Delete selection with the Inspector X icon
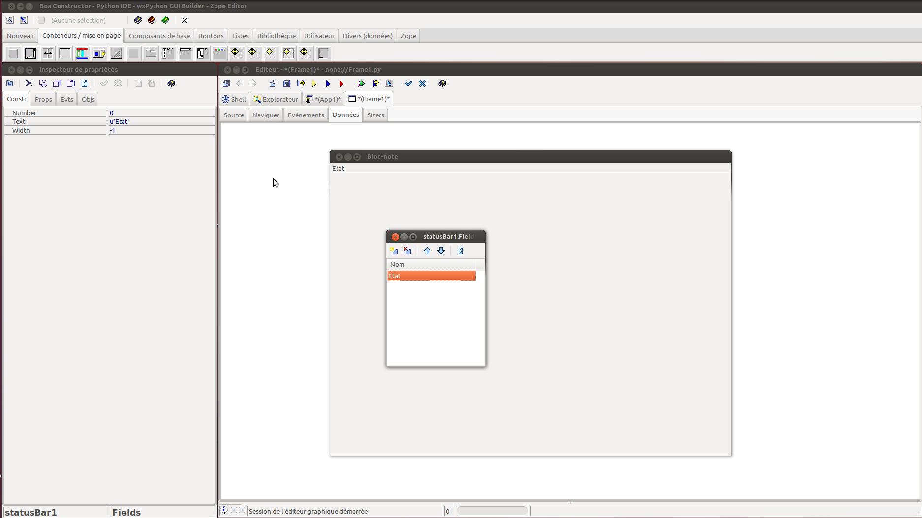The image size is (922, 518). [x=29, y=84]
